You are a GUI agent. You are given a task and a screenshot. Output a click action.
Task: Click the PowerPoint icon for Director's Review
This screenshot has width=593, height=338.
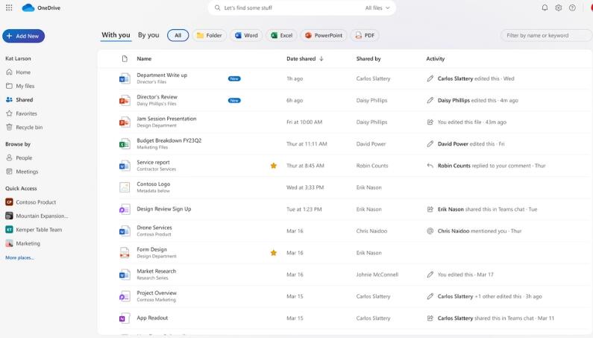point(125,100)
